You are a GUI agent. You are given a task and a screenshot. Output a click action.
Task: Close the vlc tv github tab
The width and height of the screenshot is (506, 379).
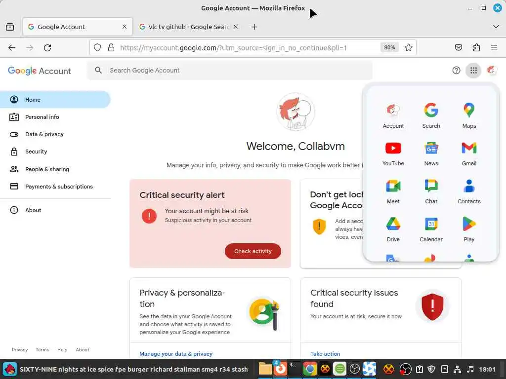[x=236, y=27]
